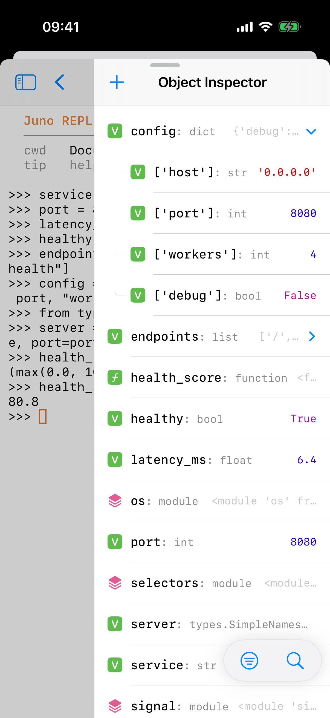The image size is (330, 718).
Task: Tap the ['workers'] variable badge icon
Action: click(x=138, y=254)
